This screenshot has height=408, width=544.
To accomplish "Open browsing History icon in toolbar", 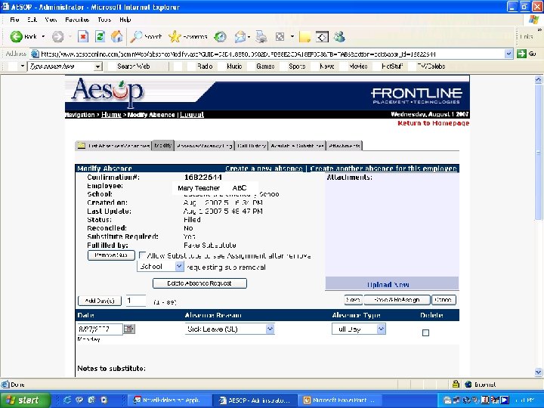I will (x=220, y=36).
